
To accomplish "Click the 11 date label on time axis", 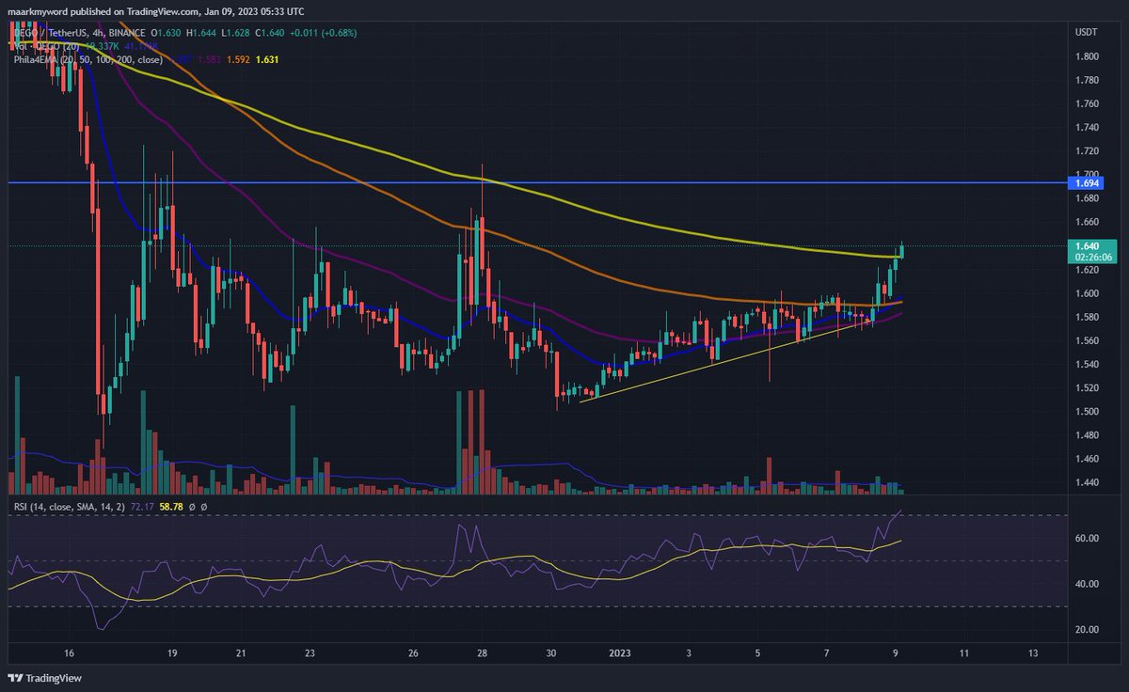I will (x=964, y=653).
